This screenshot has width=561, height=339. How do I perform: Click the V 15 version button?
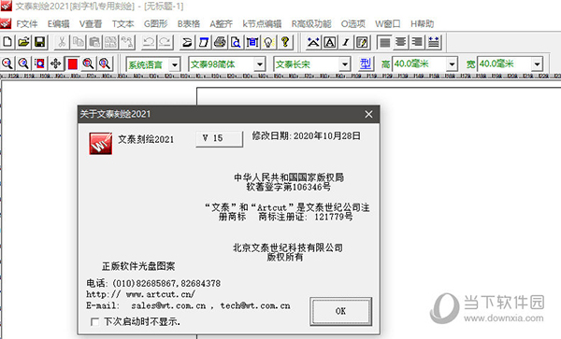[x=220, y=138]
